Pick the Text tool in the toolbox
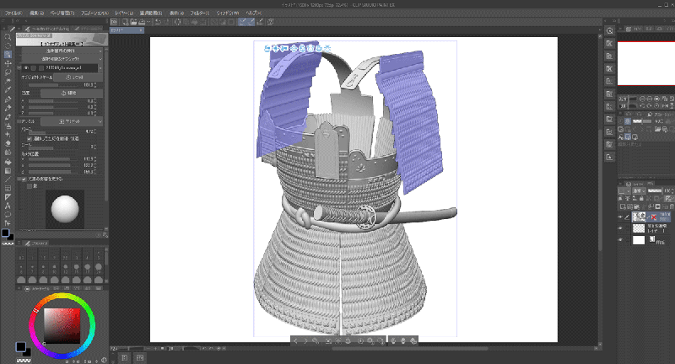 tap(8, 205)
